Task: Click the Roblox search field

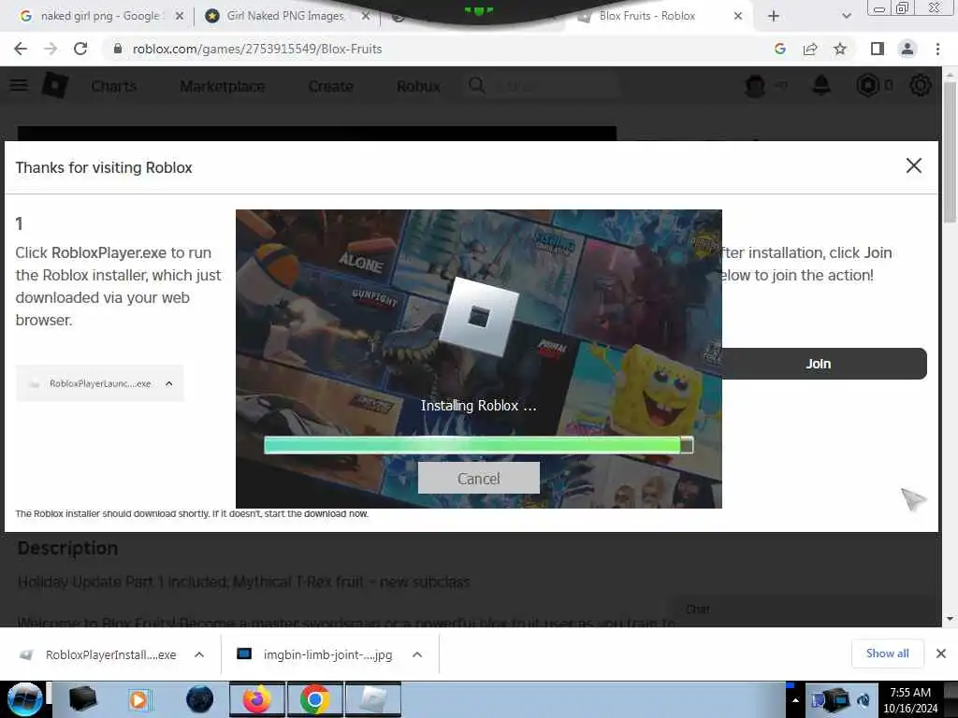Action: click(544, 86)
